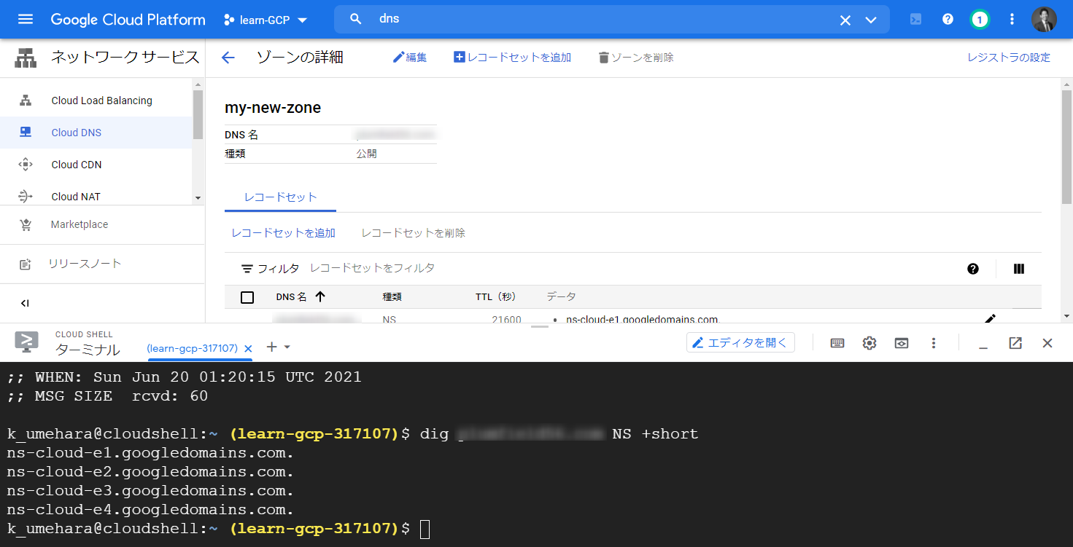Screen dimensions: 1073x547
Task: Select the (learn-gcp-317107) terminal tab
Action: pyautogui.click(x=193, y=348)
